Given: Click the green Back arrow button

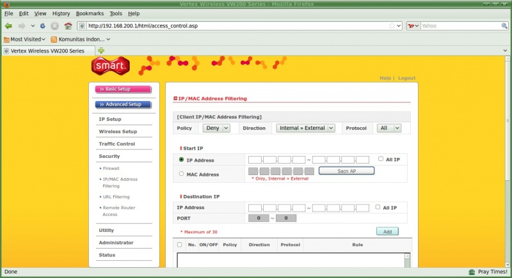Looking at the screenshot, I should coord(8,26).
